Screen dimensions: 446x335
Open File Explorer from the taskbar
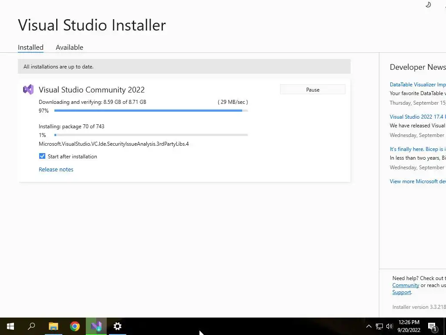(53, 326)
